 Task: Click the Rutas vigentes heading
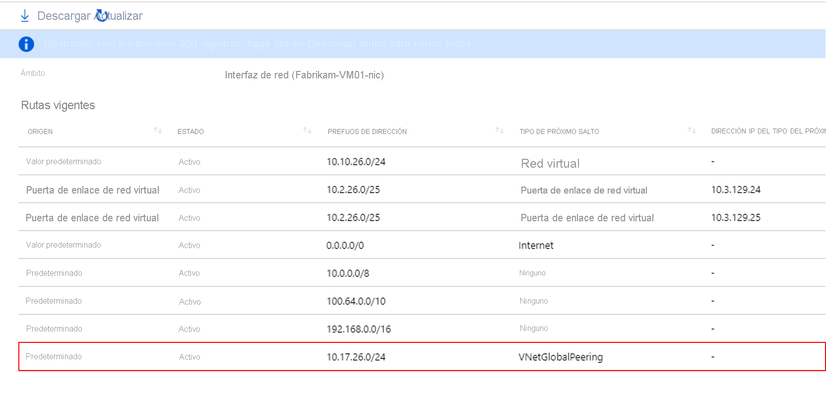(58, 105)
